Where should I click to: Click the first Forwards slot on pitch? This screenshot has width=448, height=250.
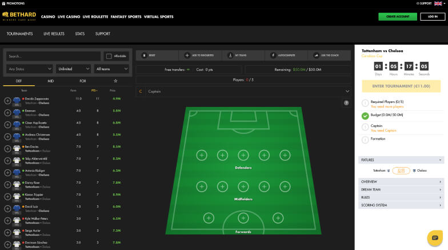[209, 218]
